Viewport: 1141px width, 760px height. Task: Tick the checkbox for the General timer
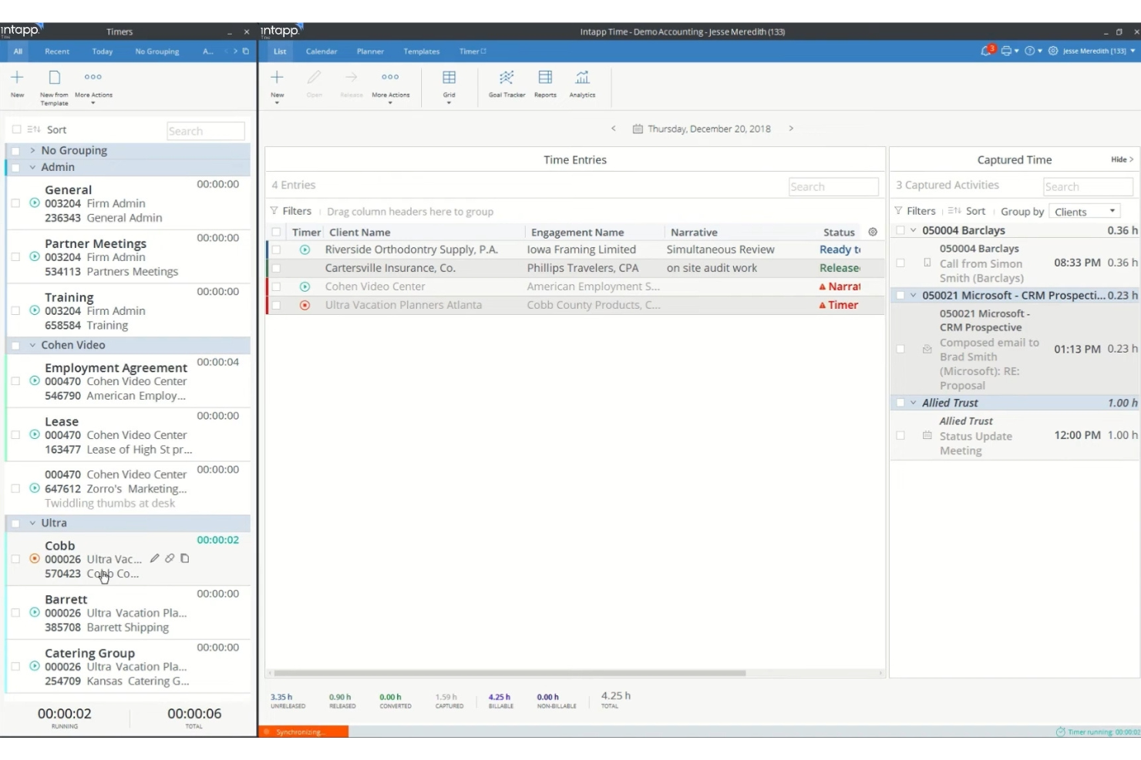click(15, 203)
